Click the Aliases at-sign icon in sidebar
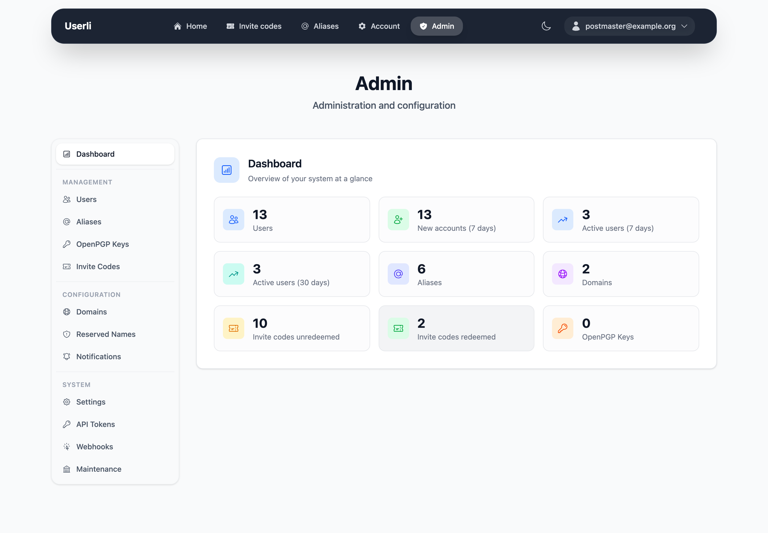 (67, 222)
